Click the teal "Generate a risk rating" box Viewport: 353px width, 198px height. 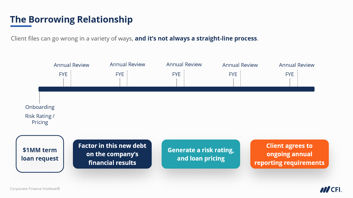coord(201,154)
